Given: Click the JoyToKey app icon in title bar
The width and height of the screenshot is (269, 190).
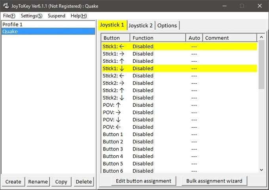Looking at the screenshot, I should (x=6, y=6).
